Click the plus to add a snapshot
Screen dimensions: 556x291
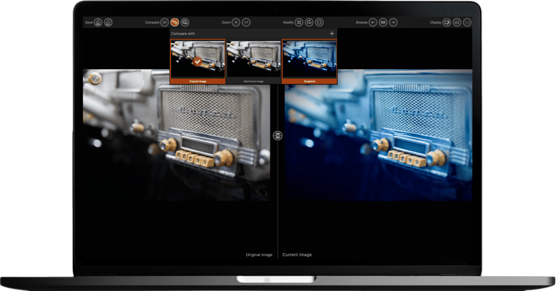point(332,33)
